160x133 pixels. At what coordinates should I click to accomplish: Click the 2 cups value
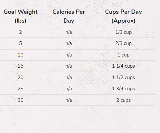click(x=124, y=100)
